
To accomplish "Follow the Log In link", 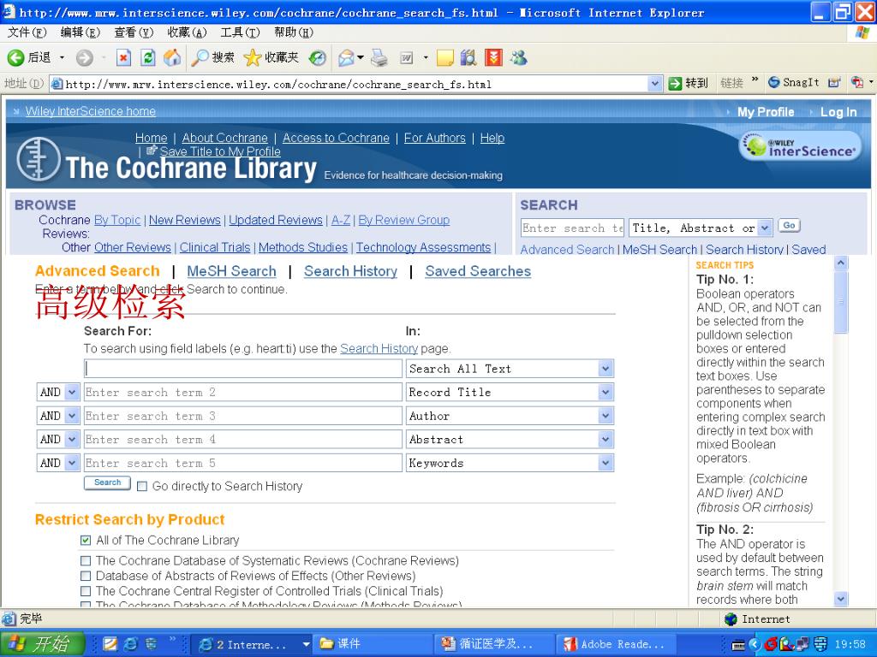I will [x=838, y=112].
